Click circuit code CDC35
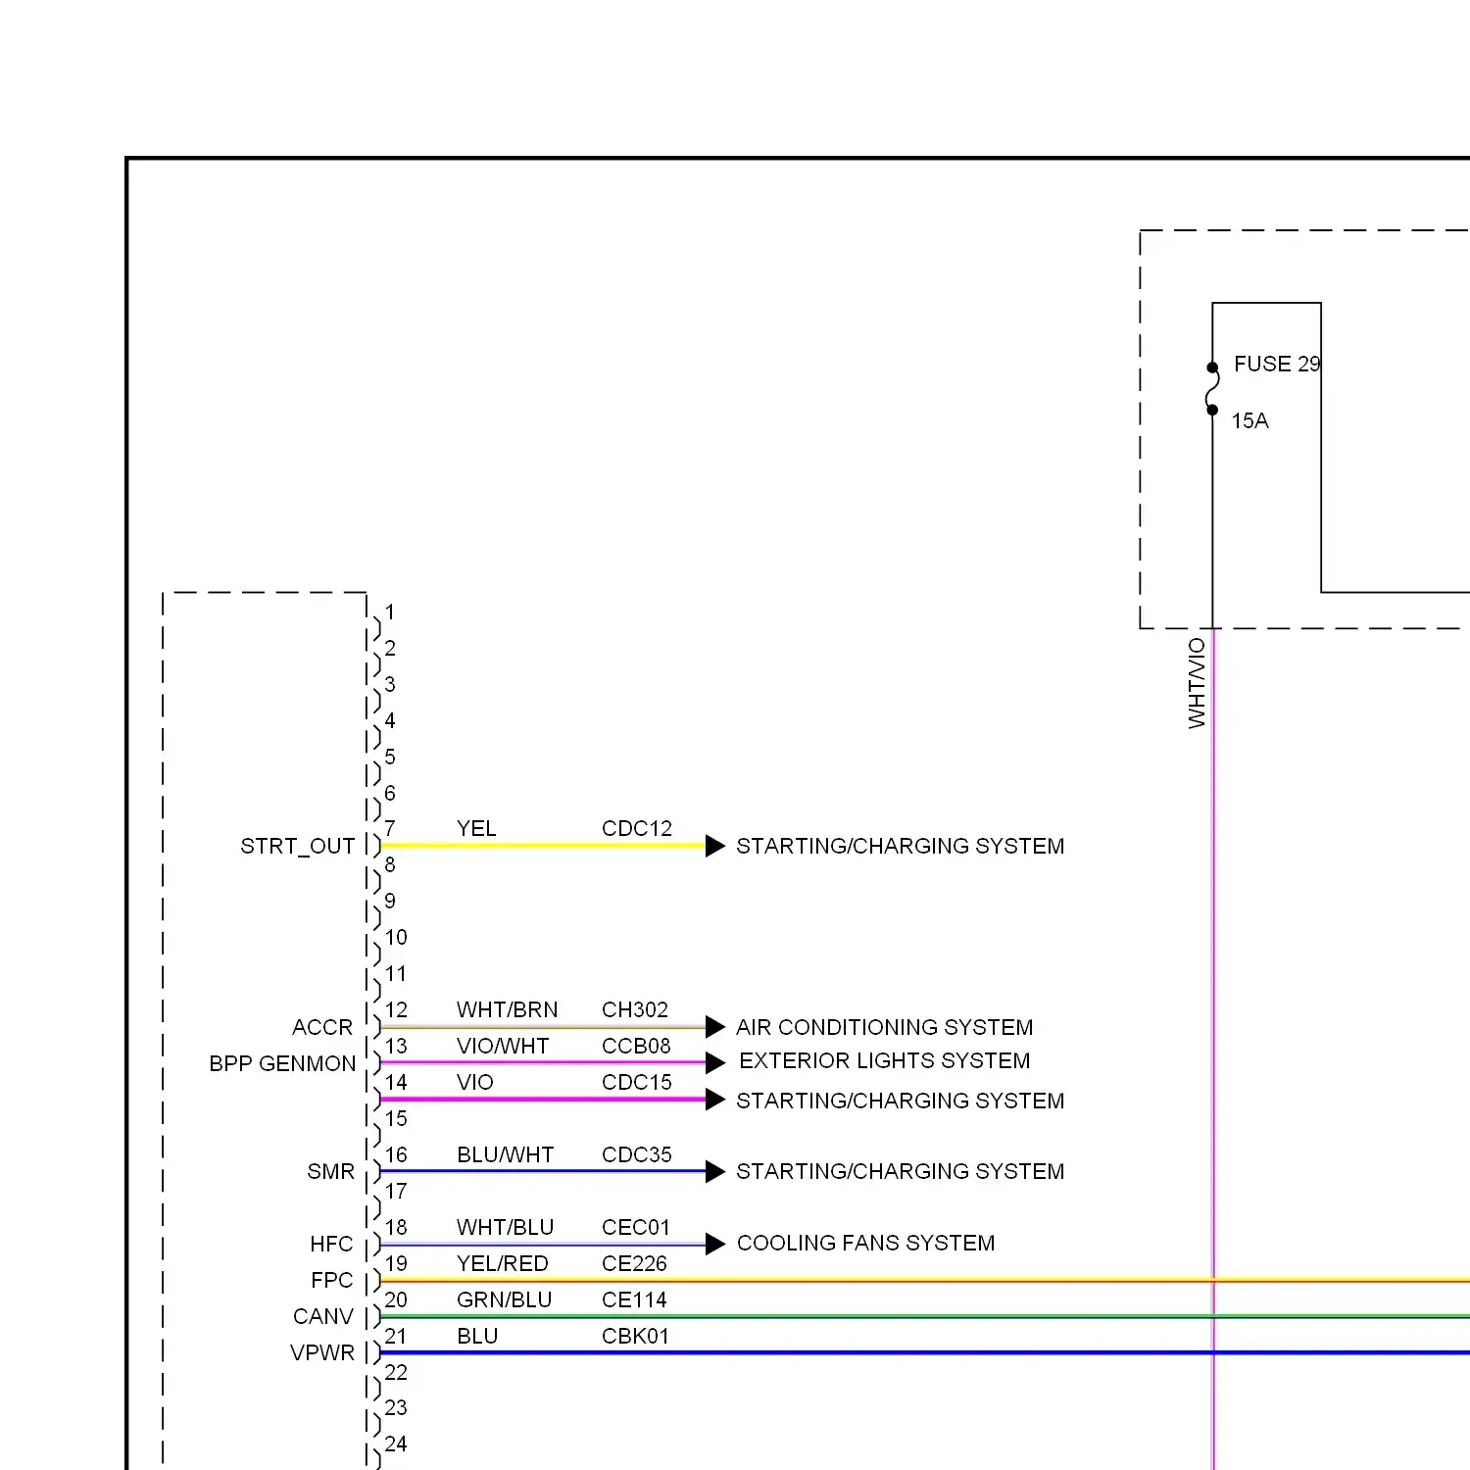 coord(637,1154)
